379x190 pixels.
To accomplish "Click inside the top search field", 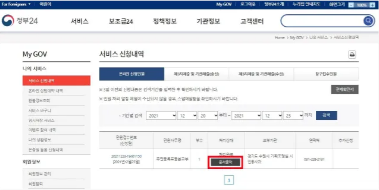I will [322, 21].
